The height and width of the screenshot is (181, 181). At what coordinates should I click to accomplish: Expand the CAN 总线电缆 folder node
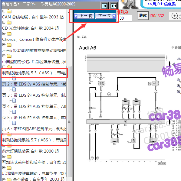(x=4, y=11)
